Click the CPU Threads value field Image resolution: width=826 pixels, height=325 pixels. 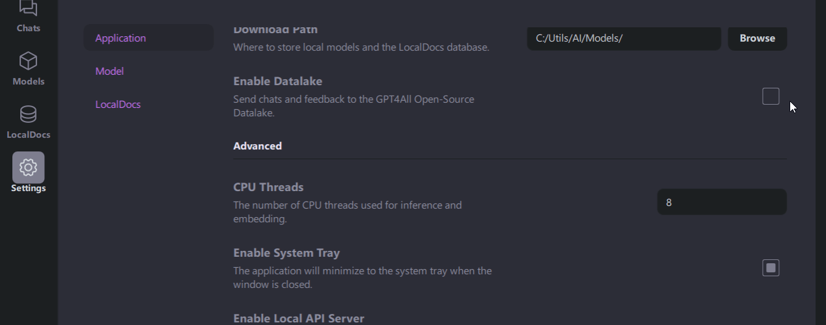coord(721,202)
